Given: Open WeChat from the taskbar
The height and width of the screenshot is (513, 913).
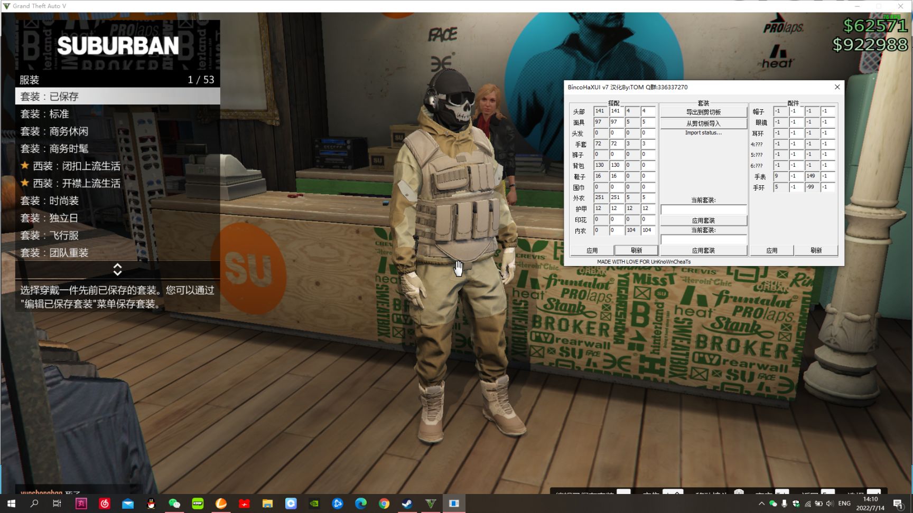Looking at the screenshot, I should coord(174,503).
